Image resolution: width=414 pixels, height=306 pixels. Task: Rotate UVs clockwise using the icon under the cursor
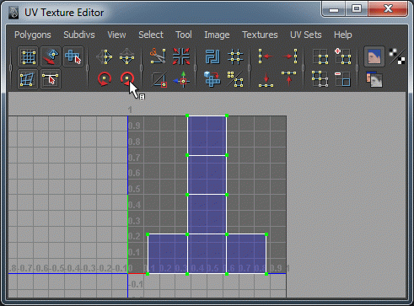point(127,79)
